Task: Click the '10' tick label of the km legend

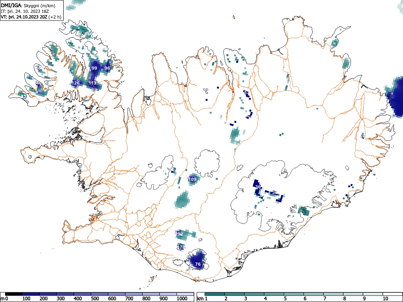Action: (385, 299)
